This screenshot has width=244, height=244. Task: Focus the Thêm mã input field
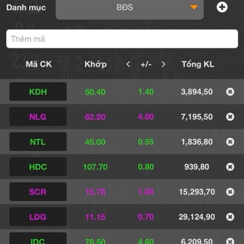click(122, 39)
